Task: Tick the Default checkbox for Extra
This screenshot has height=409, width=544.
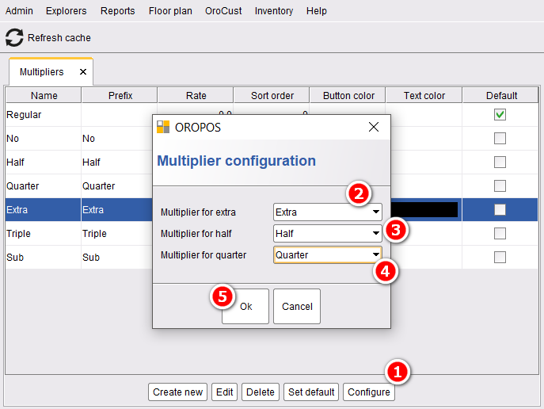Action: [500, 210]
